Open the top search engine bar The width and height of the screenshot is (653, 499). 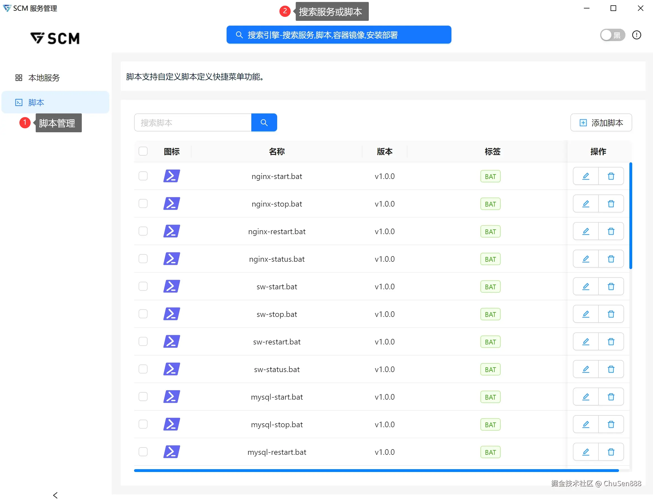click(x=338, y=35)
